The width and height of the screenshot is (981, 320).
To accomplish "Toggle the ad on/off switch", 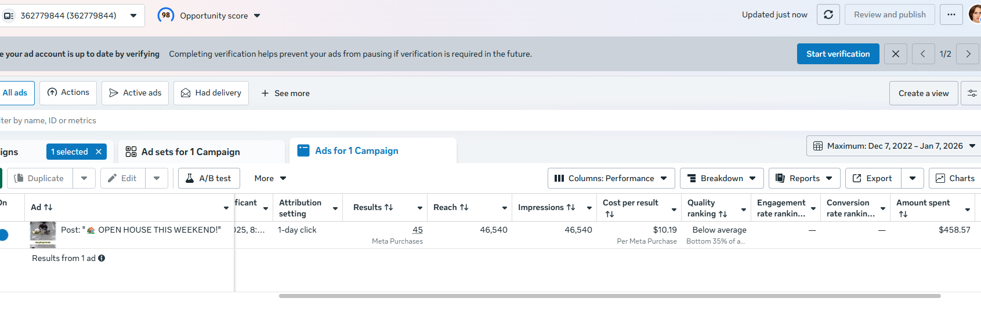I will (3, 235).
